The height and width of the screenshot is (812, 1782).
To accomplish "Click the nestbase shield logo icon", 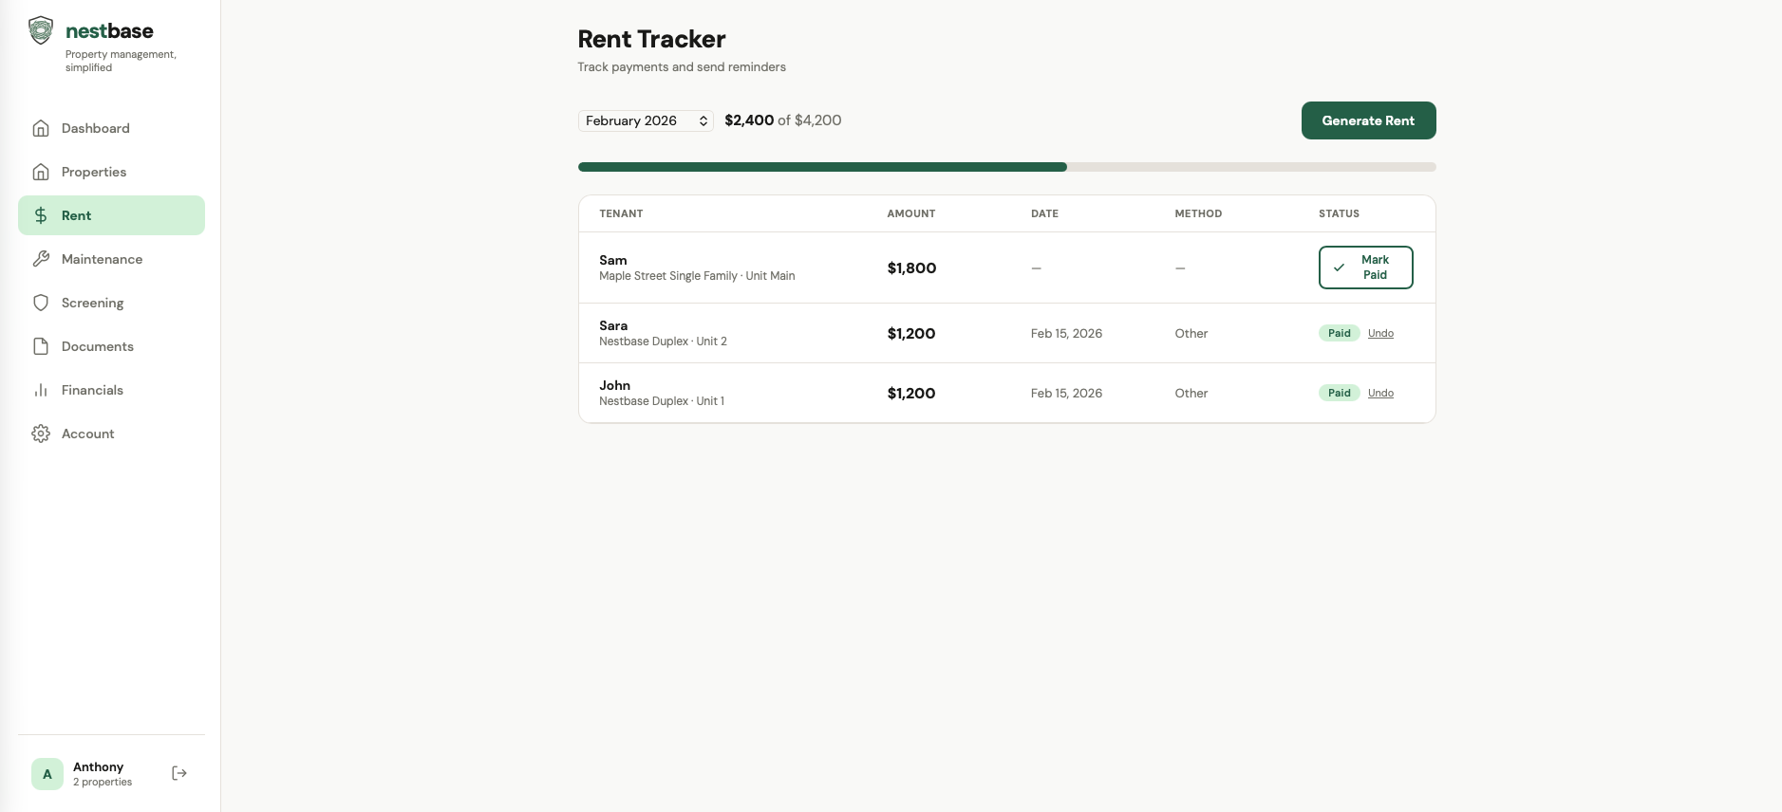I will click(x=41, y=30).
